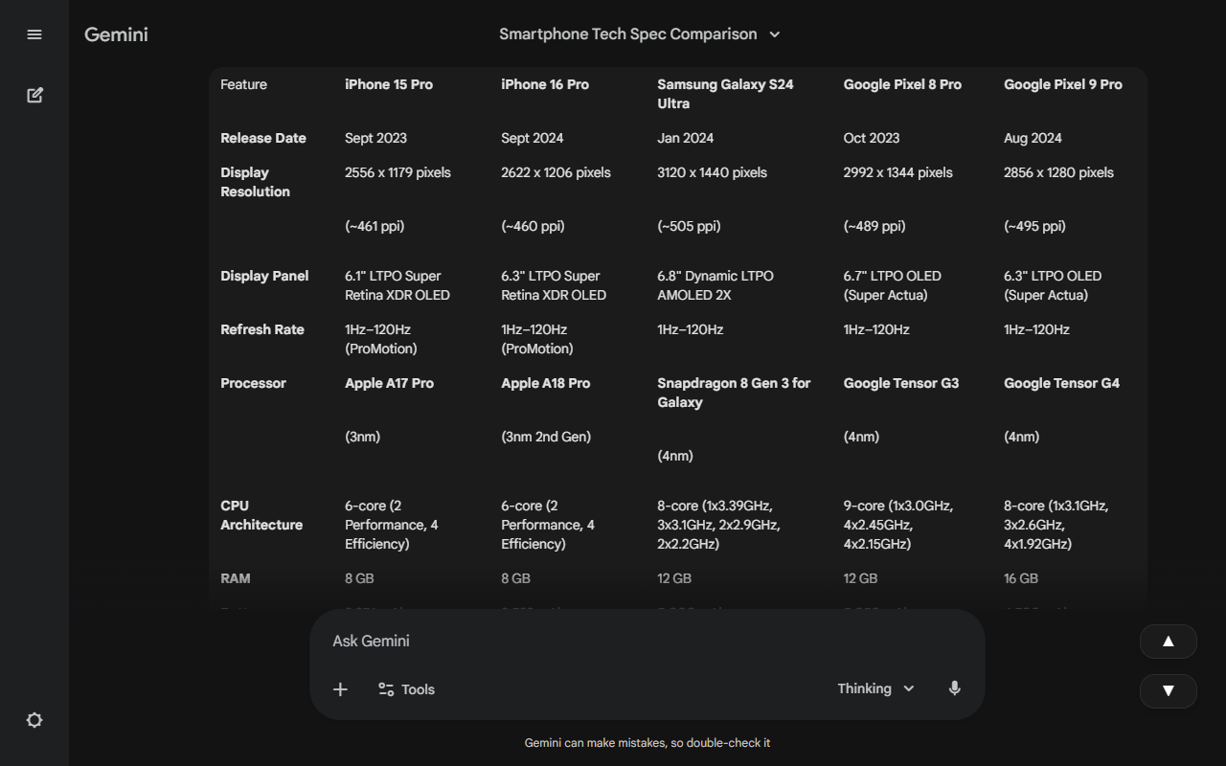Expand the Thinking model dropdown

tap(875, 688)
